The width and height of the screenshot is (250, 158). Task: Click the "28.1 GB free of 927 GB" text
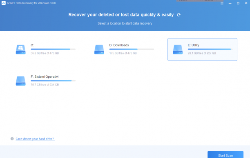[x=202, y=53]
